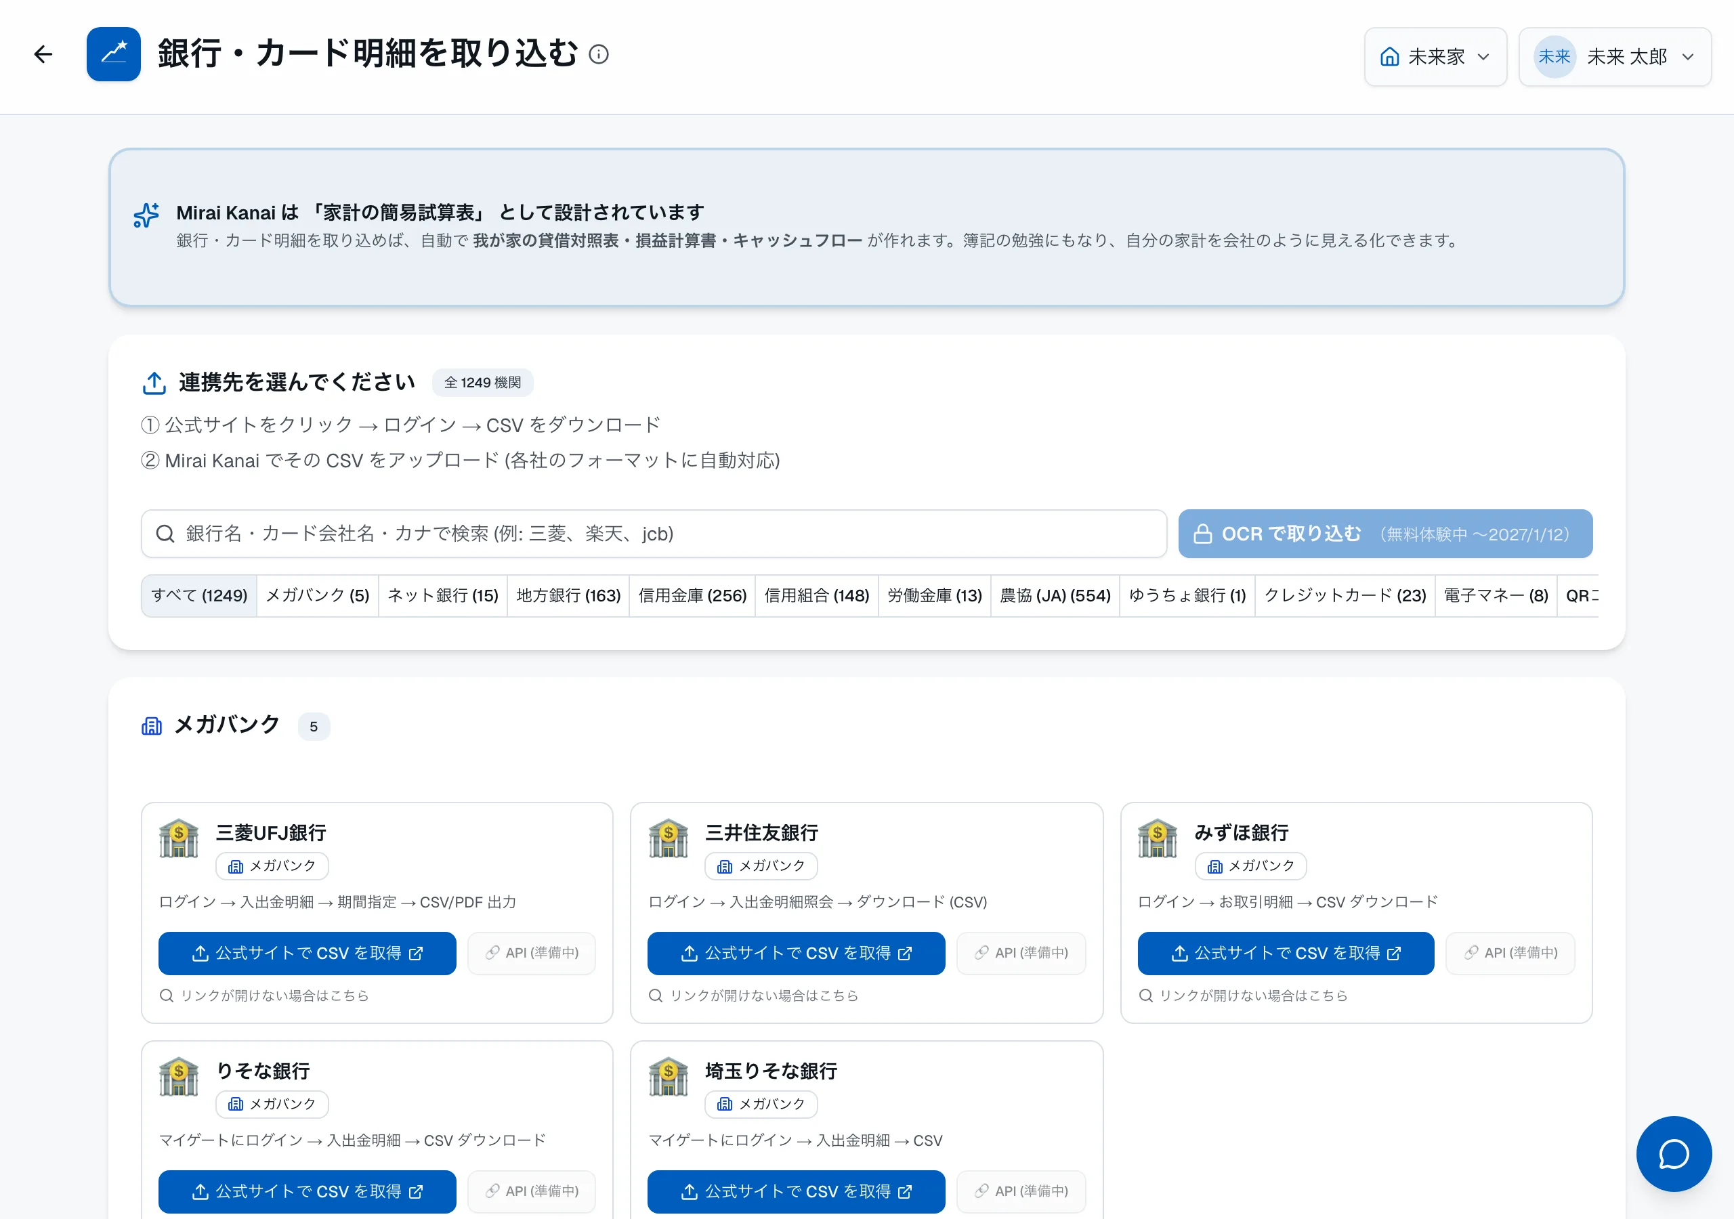This screenshot has height=1219, width=1734.
Task: Open the 電子マネー (8) tab
Action: coord(1496,596)
